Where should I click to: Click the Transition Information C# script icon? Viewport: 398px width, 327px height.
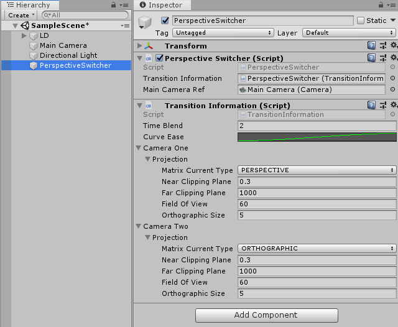coord(148,106)
